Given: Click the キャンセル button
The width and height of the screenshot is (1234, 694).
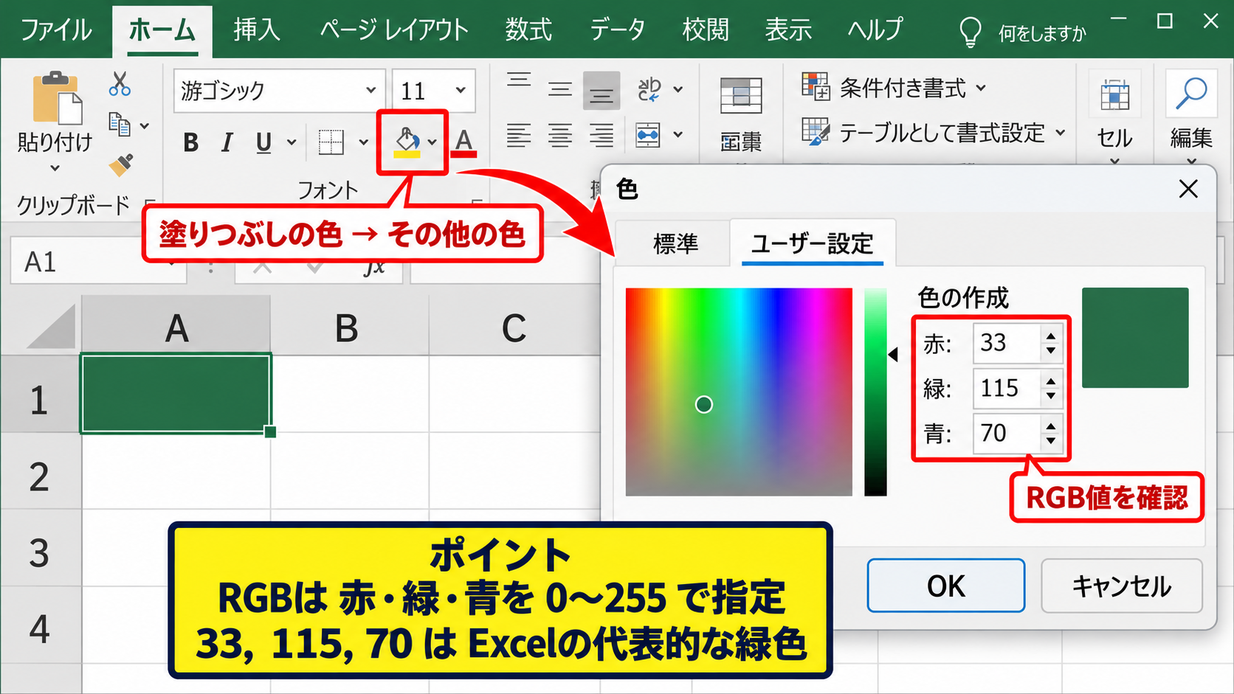Looking at the screenshot, I should tap(1121, 586).
